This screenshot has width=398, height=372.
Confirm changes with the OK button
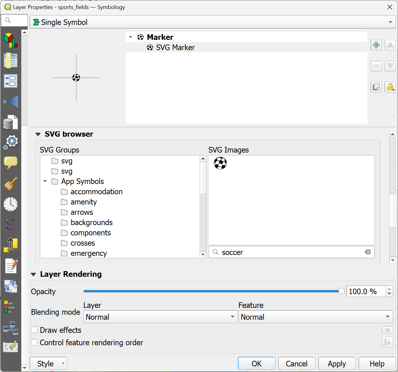pos(257,364)
